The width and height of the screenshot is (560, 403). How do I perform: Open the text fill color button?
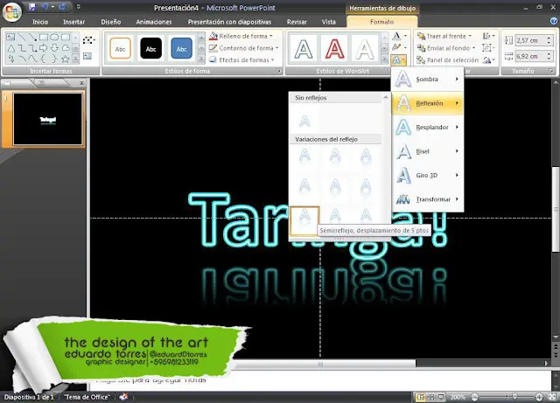pos(399,36)
